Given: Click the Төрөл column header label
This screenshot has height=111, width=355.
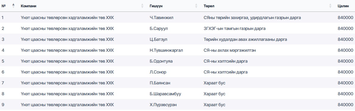Looking at the screenshot, I should (209, 6).
